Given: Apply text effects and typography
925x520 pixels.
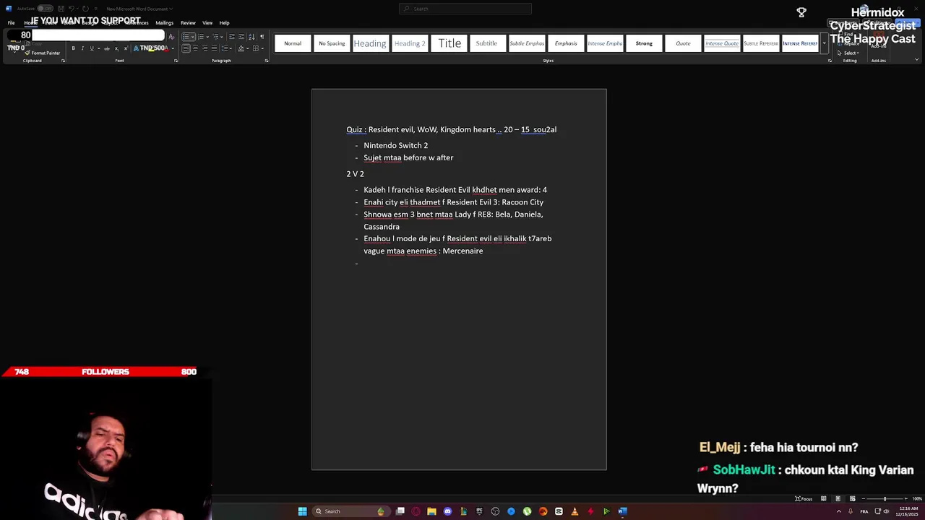Looking at the screenshot, I should pyautogui.click(x=136, y=48).
